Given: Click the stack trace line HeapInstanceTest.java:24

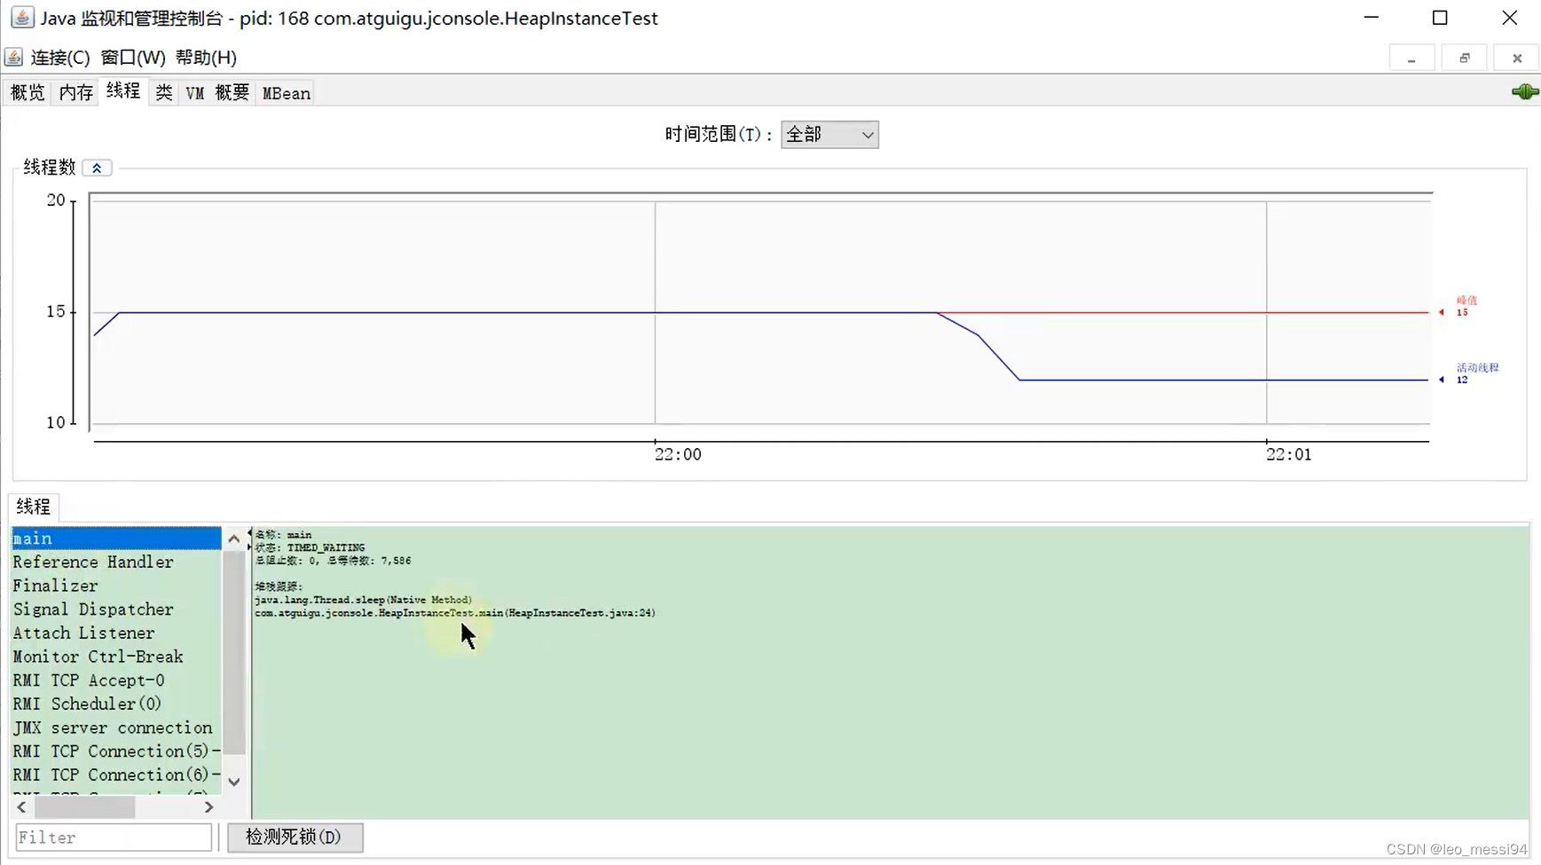Looking at the screenshot, I should [455, 613].
